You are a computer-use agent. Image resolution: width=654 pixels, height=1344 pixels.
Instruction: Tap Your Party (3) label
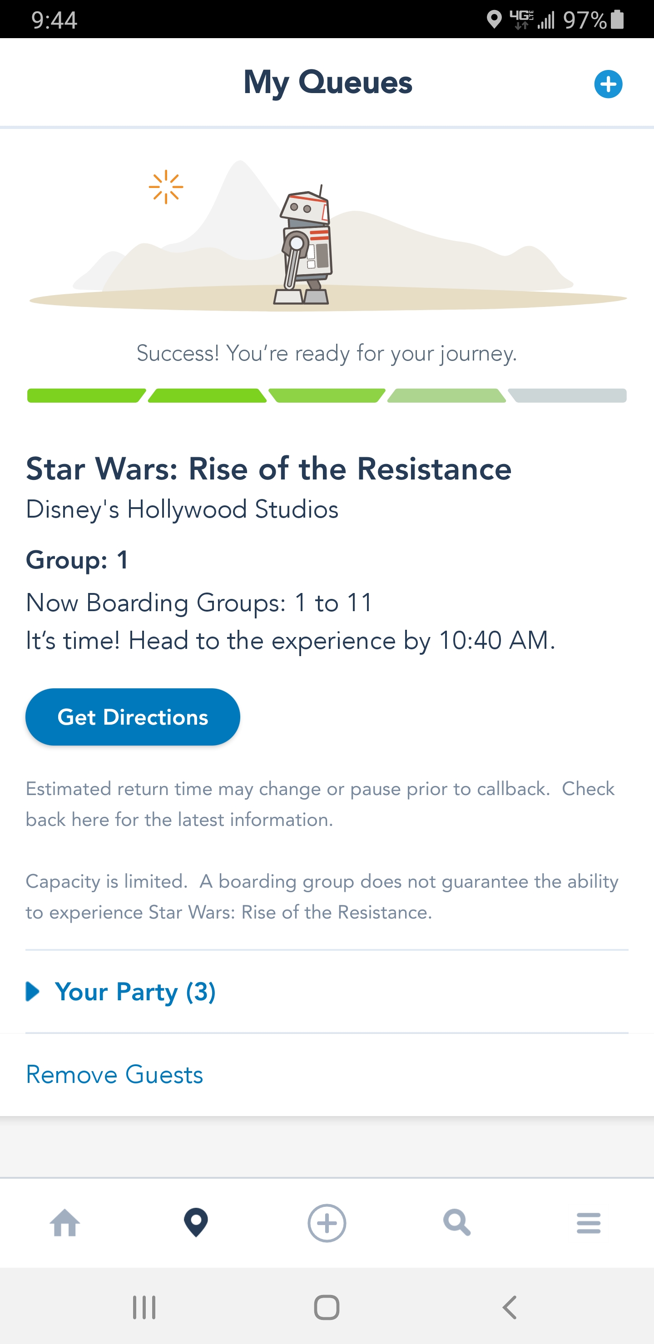click(135, 991)
